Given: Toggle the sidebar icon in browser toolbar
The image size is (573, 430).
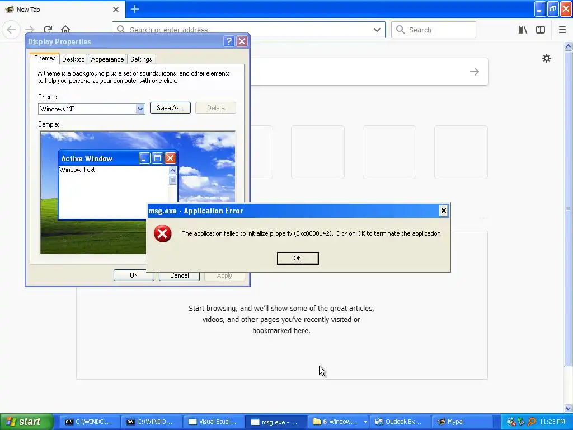Looking at the screenshot, I should [541, 30].
